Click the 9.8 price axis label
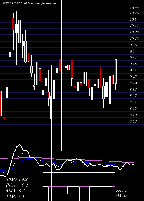Image resolution: width=144 pixels, height=201 pixels. click(x=132, y=51)
